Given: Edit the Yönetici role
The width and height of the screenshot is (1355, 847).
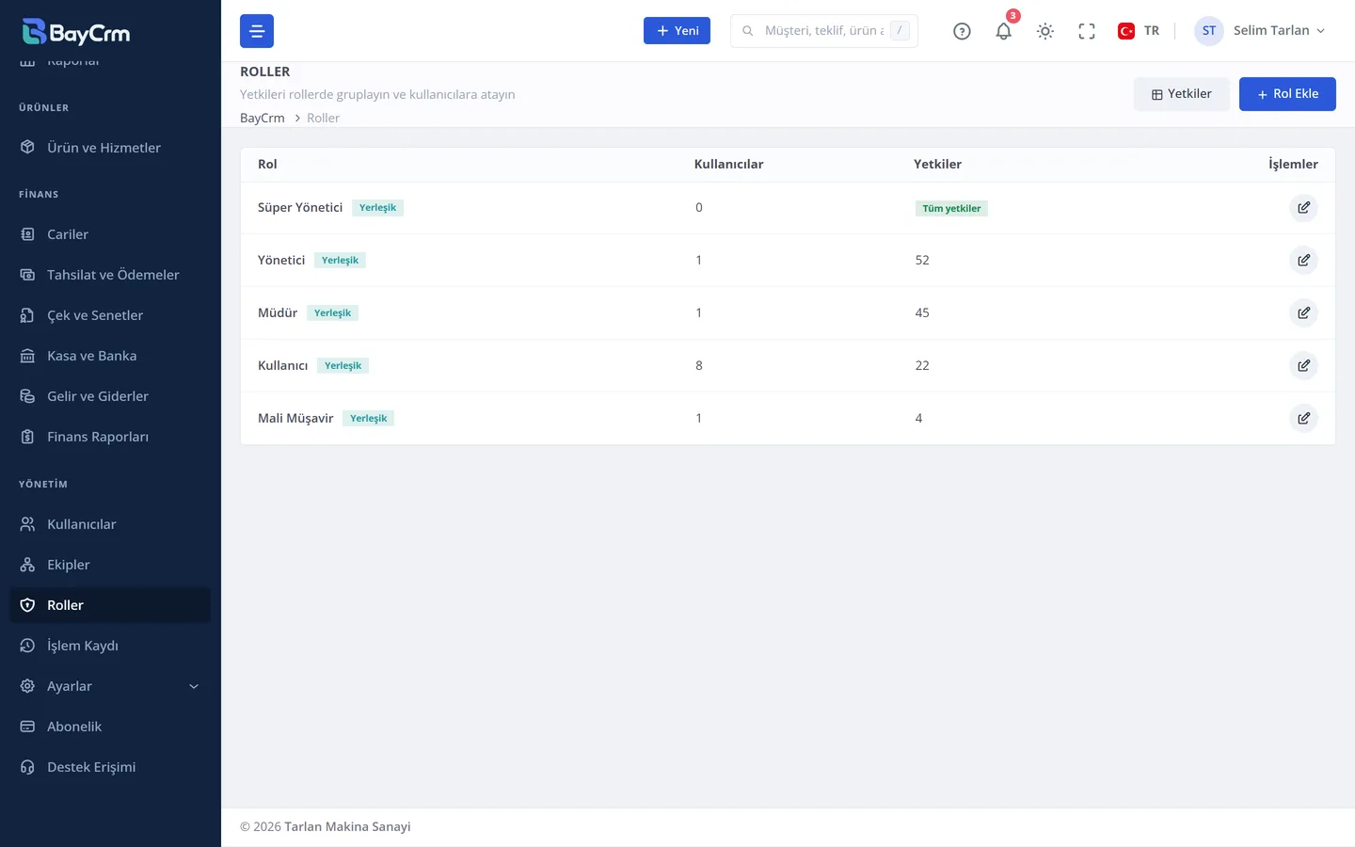Looking at the screenshot, I should tap(1303, 261).
